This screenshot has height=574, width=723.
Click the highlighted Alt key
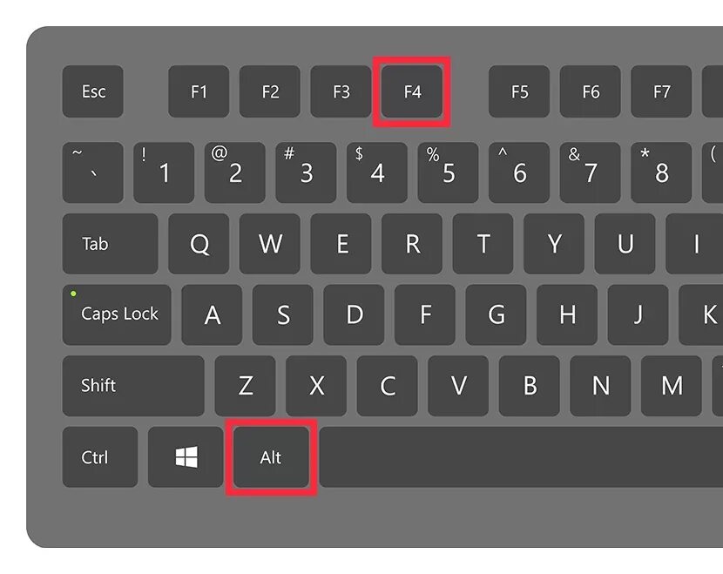(x=271, y=457)
